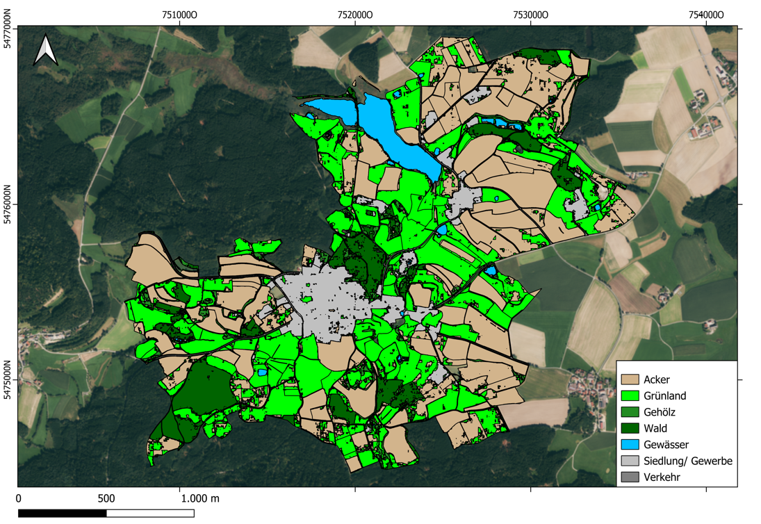The image size is (761, 524).
Task: Select the 754000O coordinate label
Action: point(707,15)
